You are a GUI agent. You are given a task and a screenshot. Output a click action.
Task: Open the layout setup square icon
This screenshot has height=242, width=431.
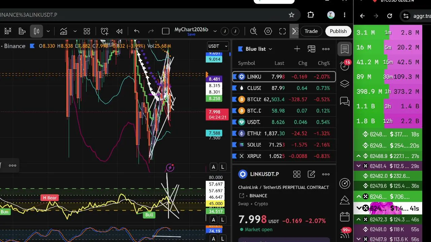(166, 31)
